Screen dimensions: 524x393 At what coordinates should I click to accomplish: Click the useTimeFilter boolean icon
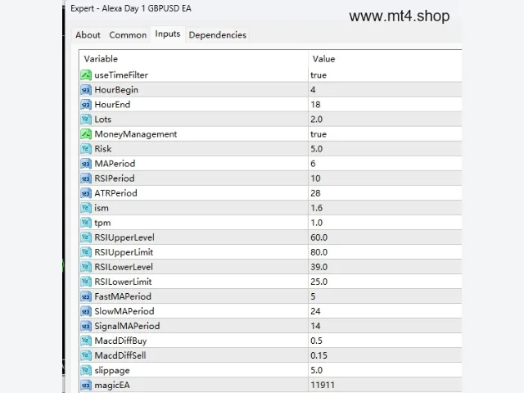pyautogui.click(x=86, y=75)
